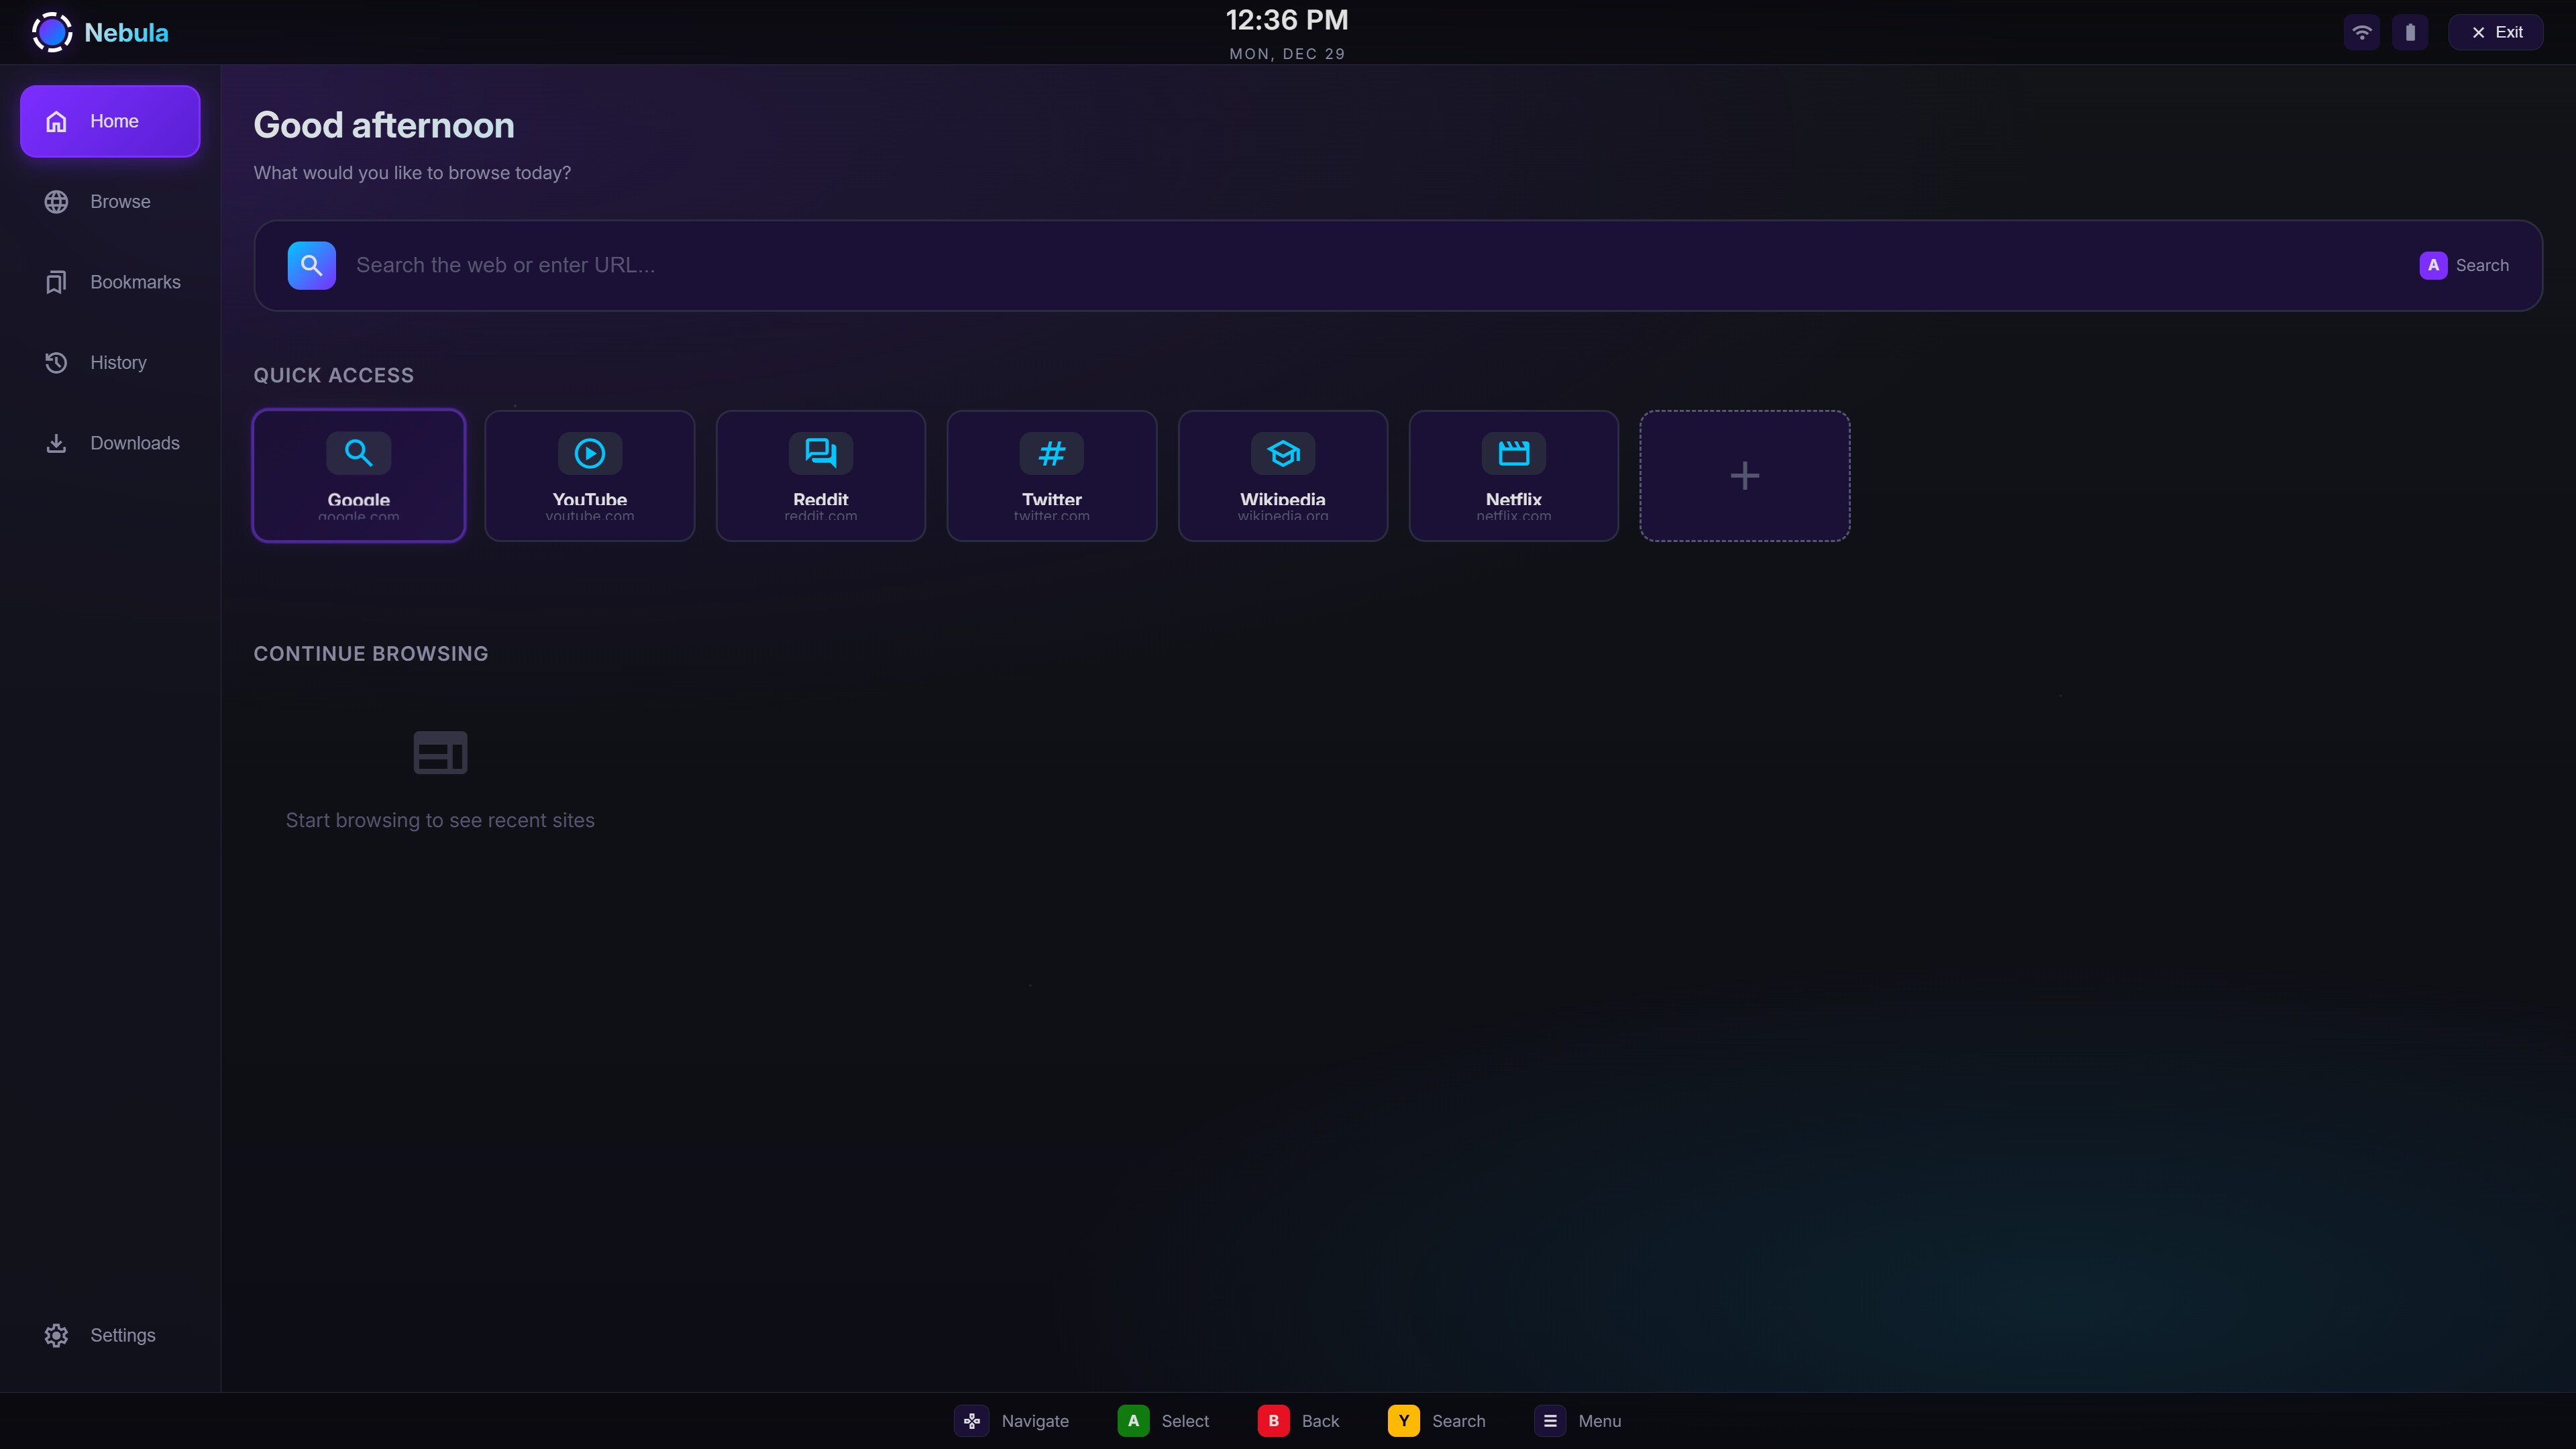The height and width of the screenshot is (1449, 2576).
Task: Add a new quick access site
Action: coord(1744,475)
